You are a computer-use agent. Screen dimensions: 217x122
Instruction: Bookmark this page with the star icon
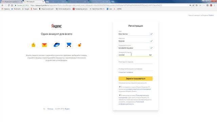(193, 5)
